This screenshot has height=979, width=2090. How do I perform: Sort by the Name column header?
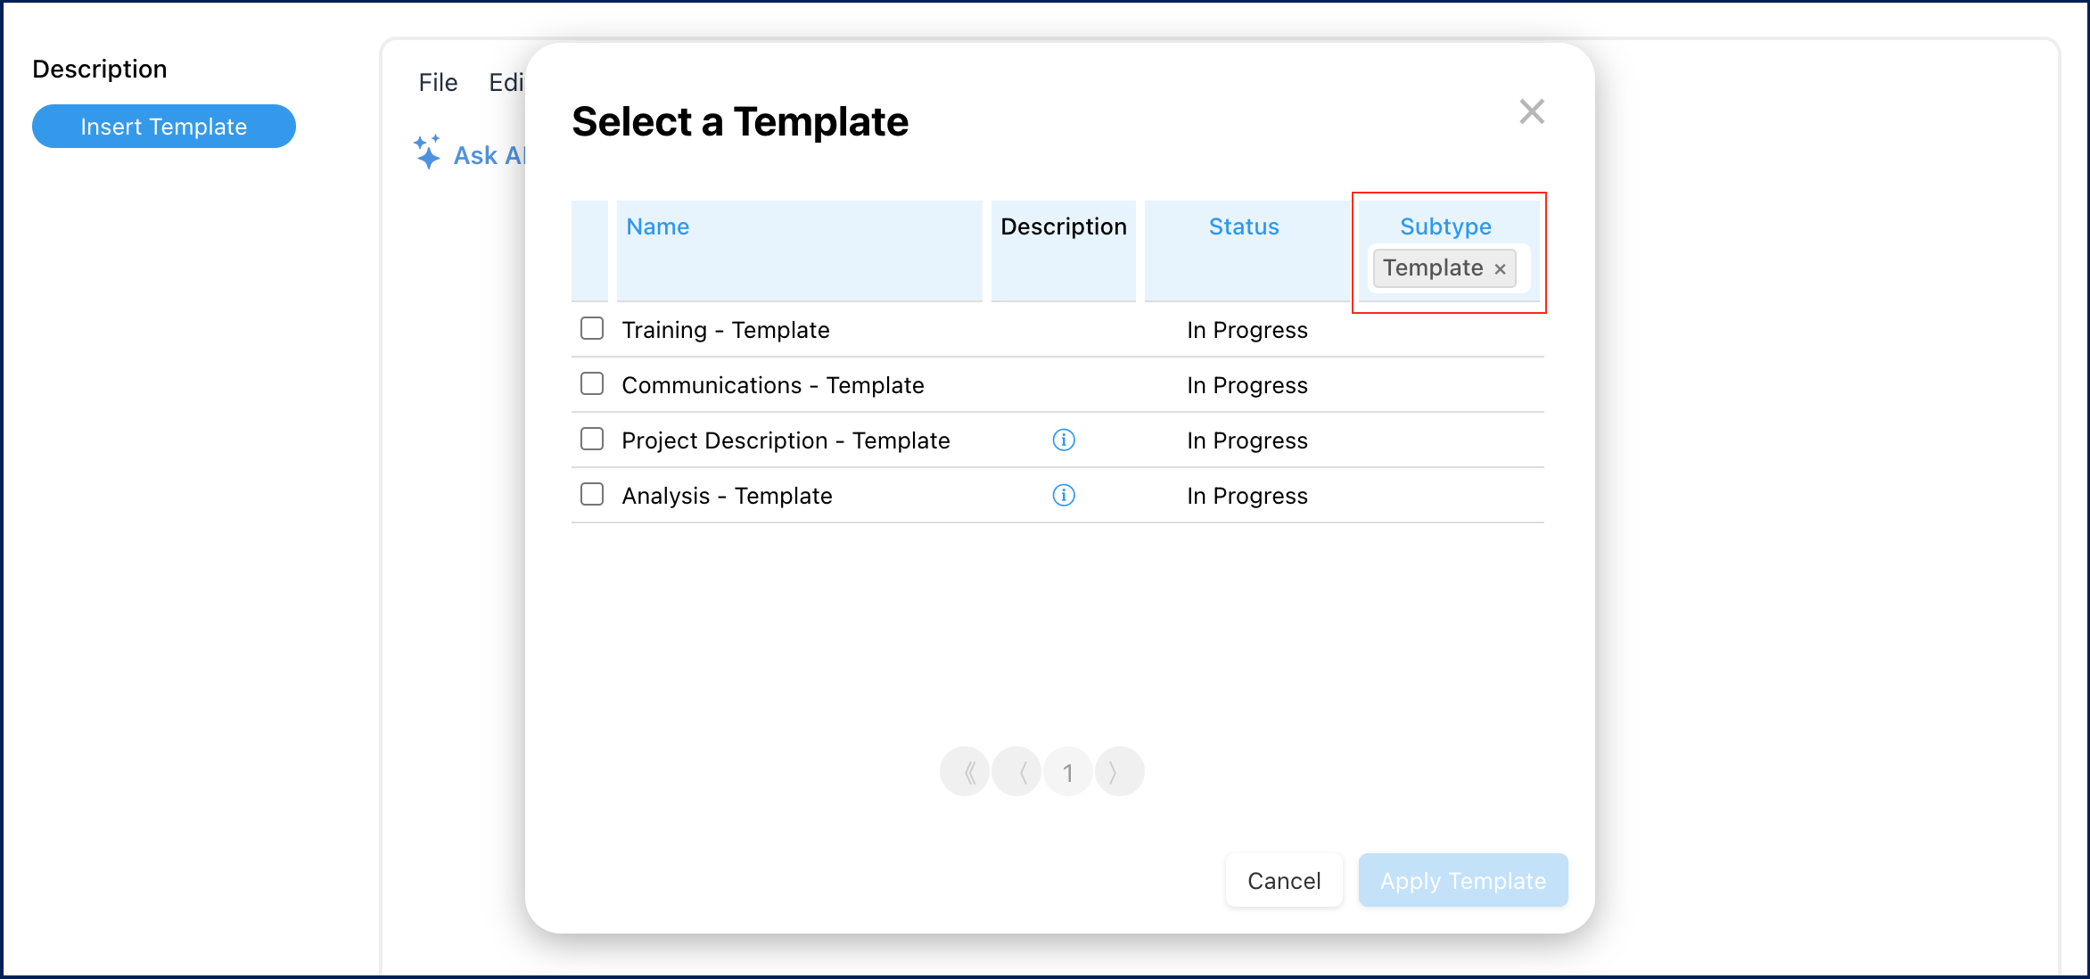coord(656,226)
